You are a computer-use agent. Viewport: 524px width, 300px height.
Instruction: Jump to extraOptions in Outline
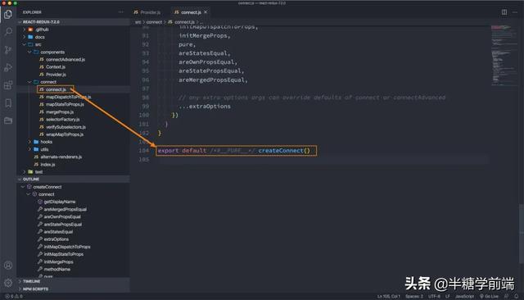pyautogui.click(x=56, y=239)
